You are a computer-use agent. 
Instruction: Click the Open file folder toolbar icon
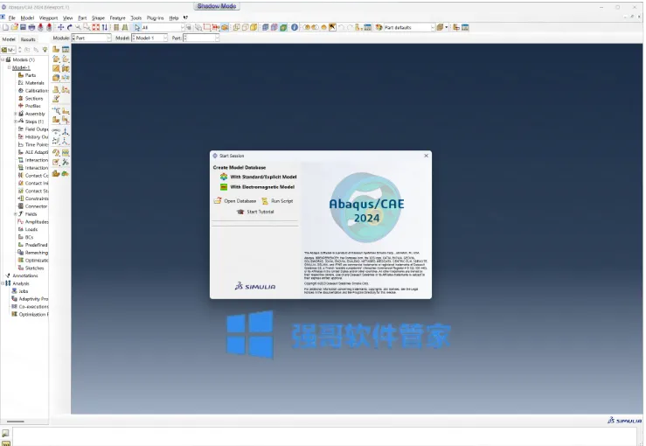14,27
